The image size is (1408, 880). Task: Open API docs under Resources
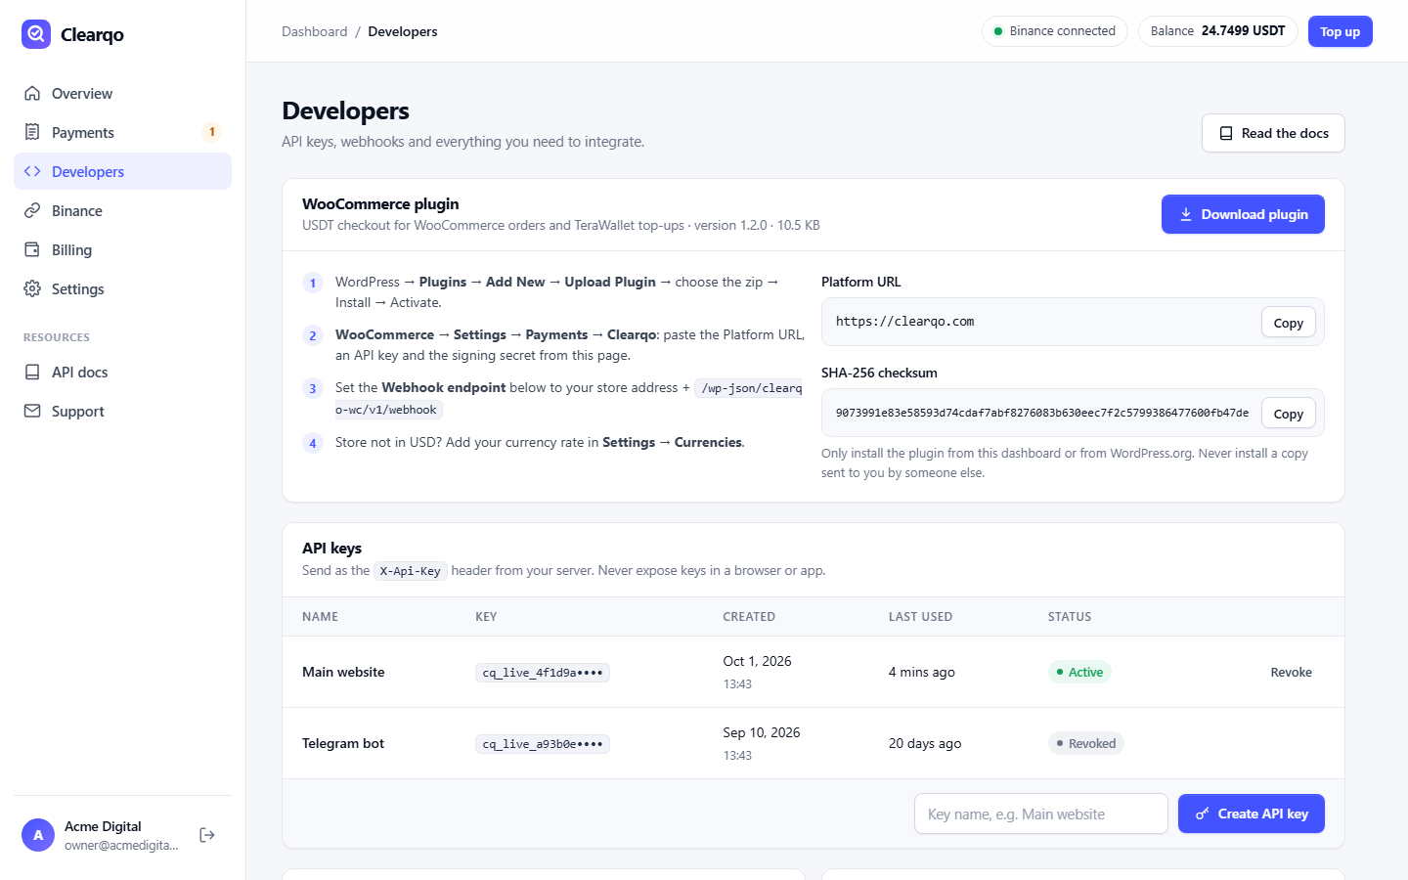(x=122, y=373)
